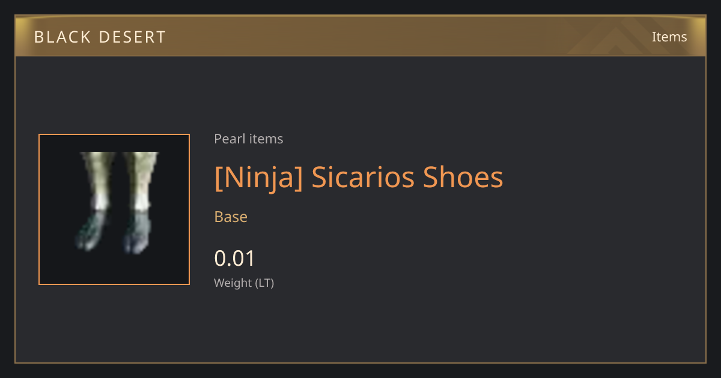
Task: Open the BLACK DESERT header title
Action: point(100,37)
